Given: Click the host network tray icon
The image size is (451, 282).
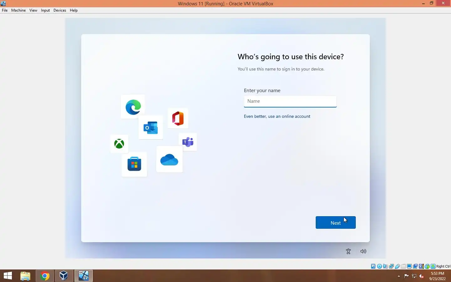Looking at the screenshot, I should (x=414, y=276).
